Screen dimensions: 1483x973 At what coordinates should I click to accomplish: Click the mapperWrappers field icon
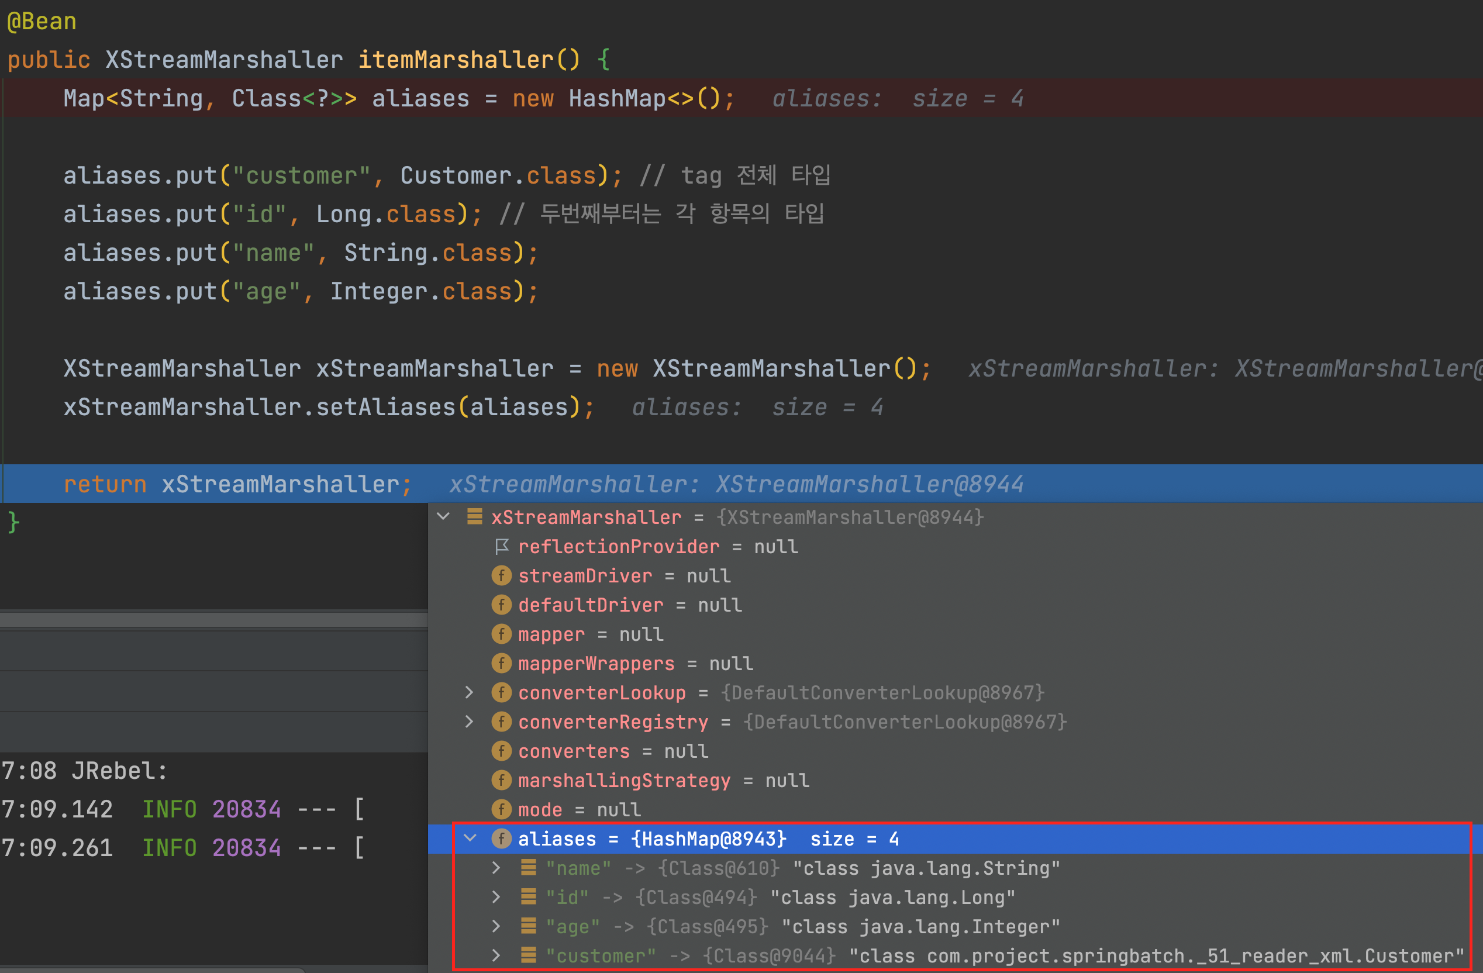[501, 664]
